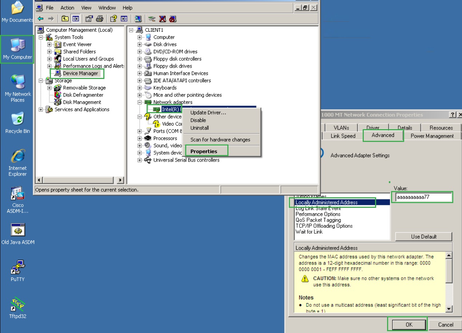This screenshot has height=333, width=462.
Task: Collapse the Network adapters node
Action: (140, 102)
